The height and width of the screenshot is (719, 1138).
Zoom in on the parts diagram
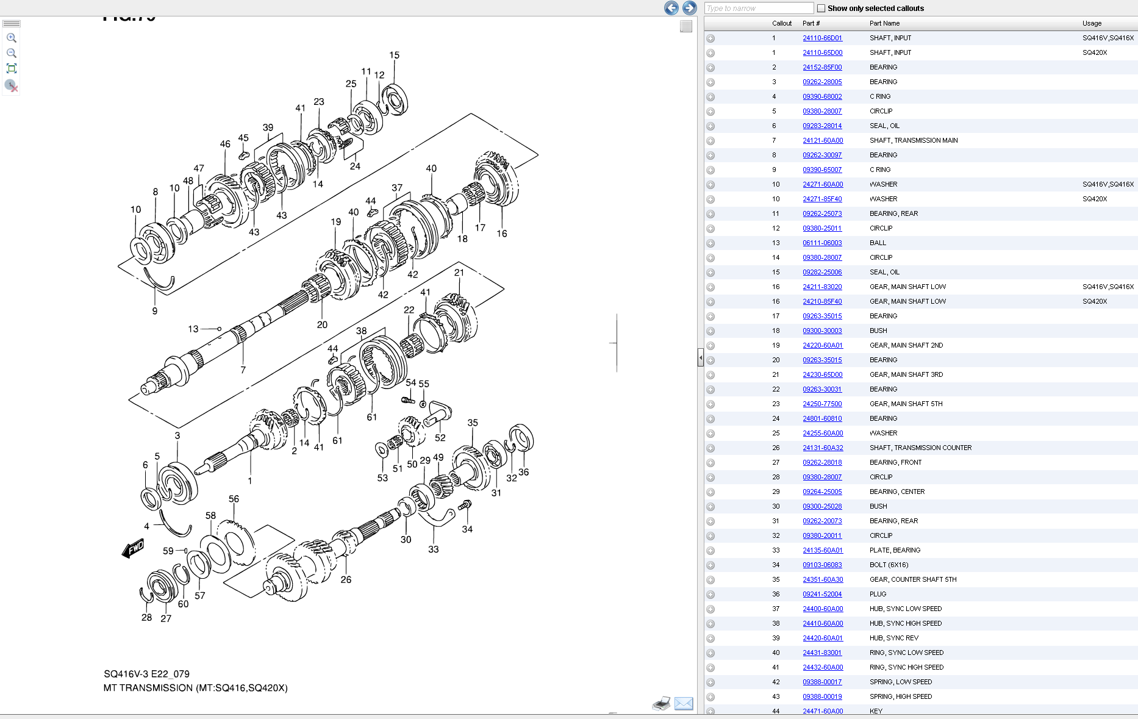11,38
